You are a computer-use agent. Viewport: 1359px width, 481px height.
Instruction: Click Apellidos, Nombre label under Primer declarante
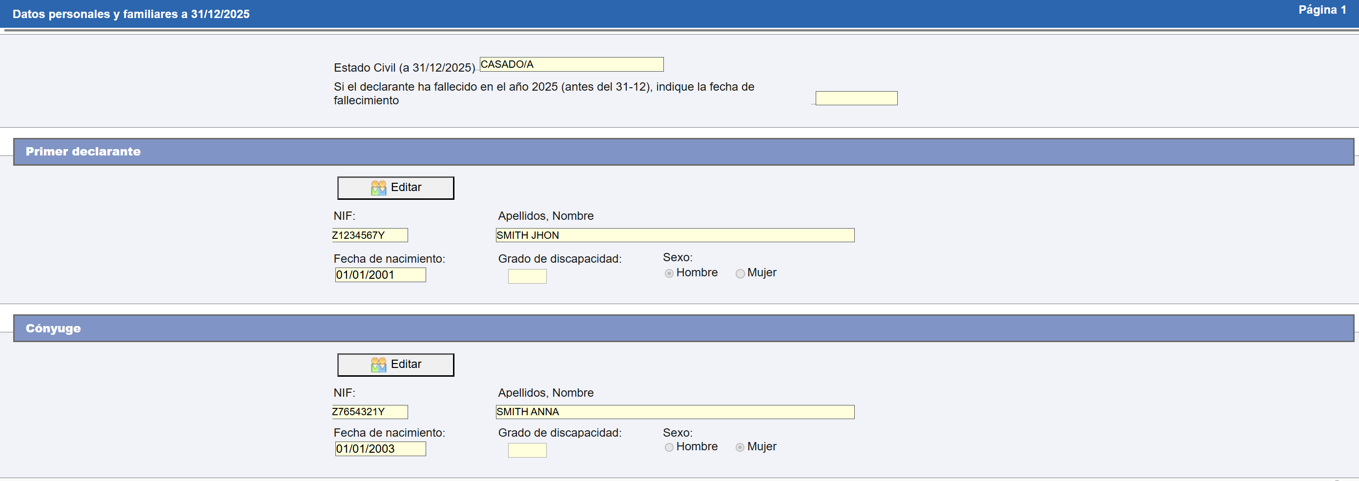click(545, 215)
